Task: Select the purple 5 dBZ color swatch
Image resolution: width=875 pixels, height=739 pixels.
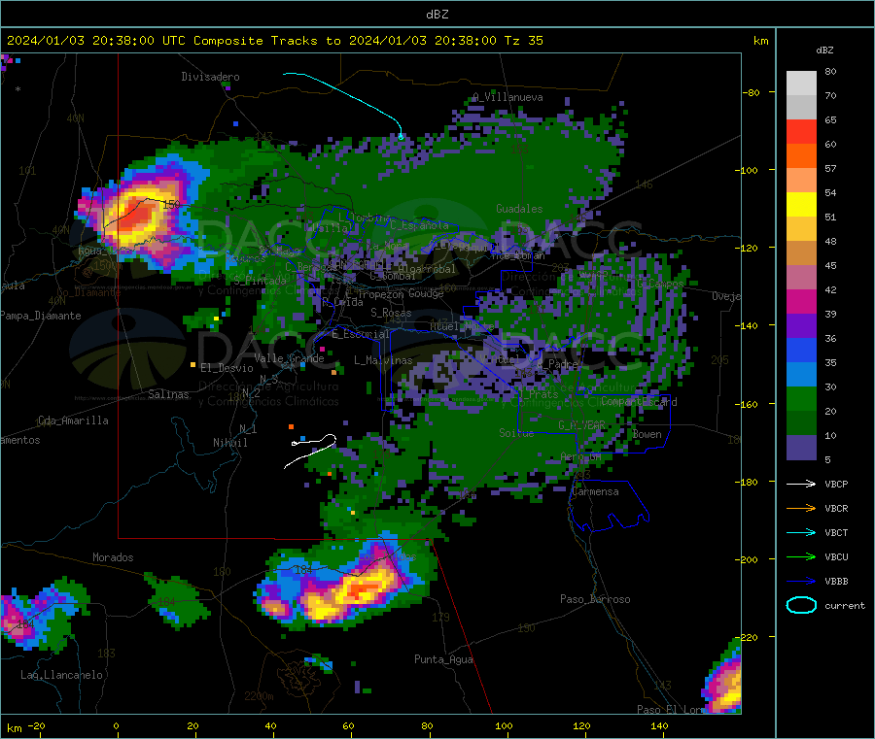Action: pyautogui.click(x=801, y=448)
